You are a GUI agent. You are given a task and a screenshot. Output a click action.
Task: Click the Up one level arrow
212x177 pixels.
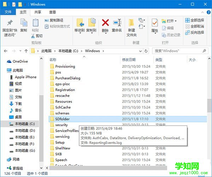tap(26, 51)
